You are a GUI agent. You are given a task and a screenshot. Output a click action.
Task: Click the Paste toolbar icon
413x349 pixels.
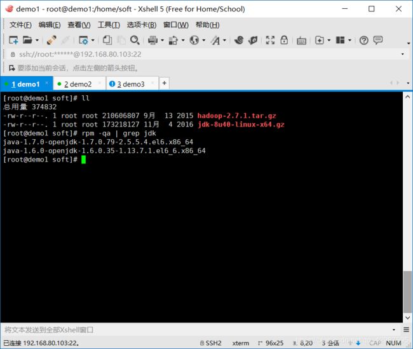[x=121, y=40]
